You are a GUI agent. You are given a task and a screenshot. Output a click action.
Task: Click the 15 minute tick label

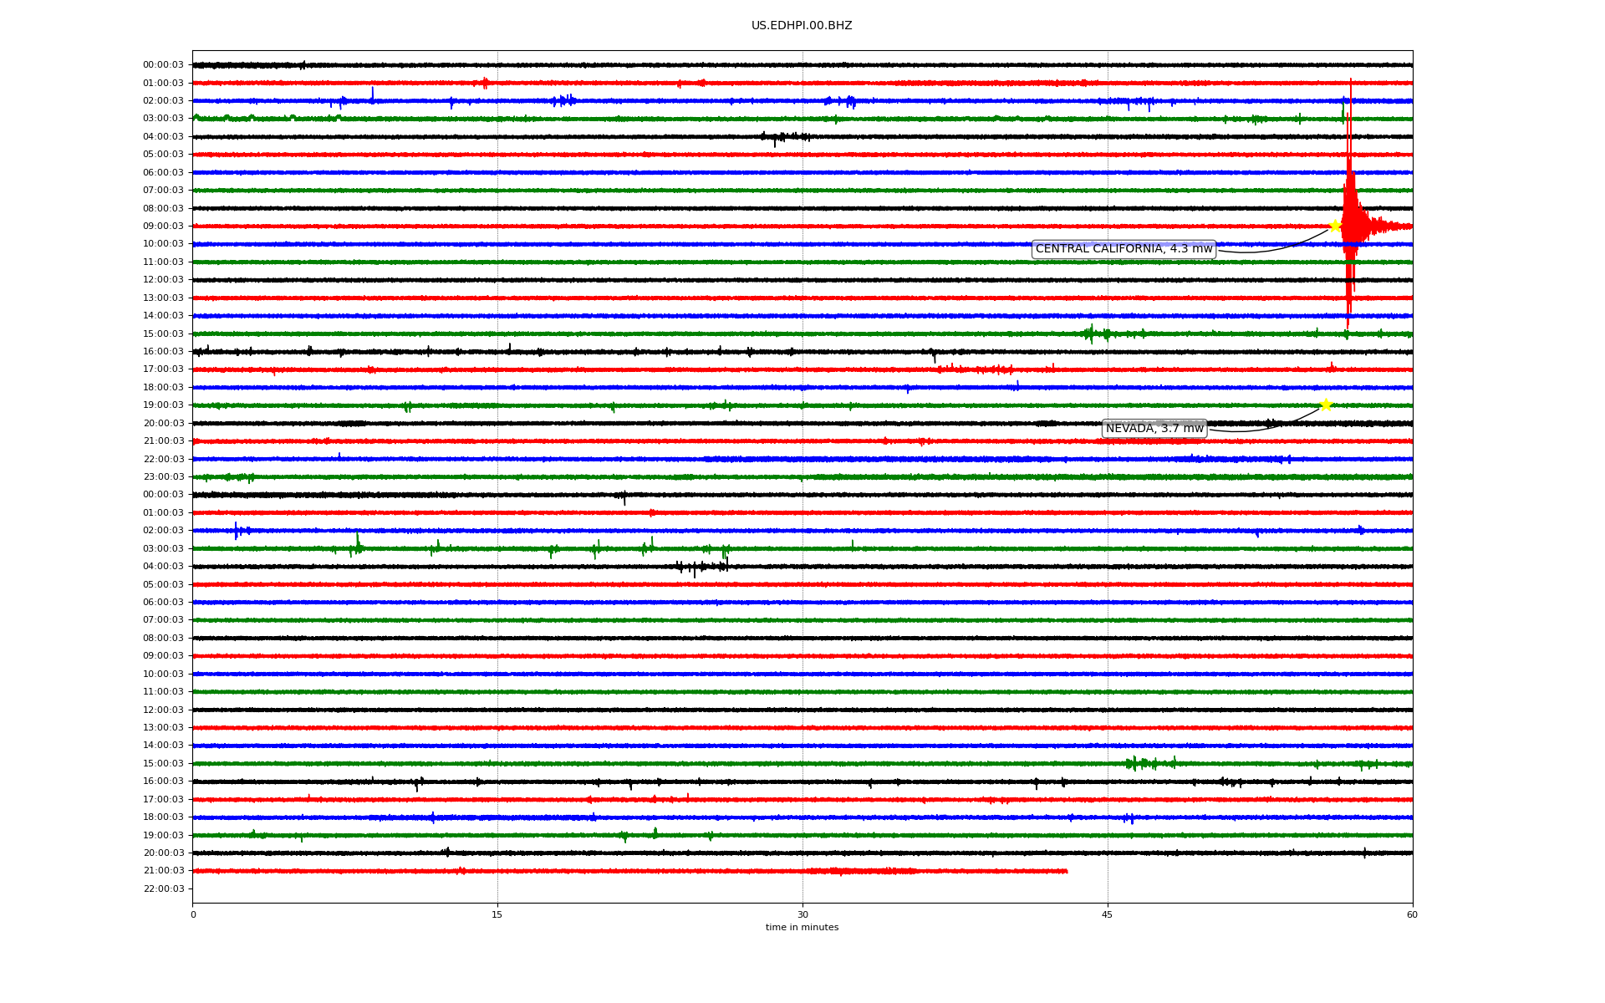497,914
